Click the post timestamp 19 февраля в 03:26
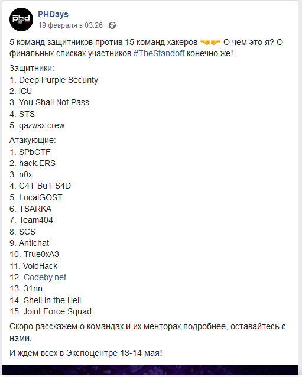 70,25
